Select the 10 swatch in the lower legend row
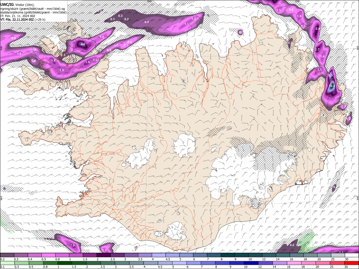This screenshot has height=269, width=359. (x=250, y=263)
